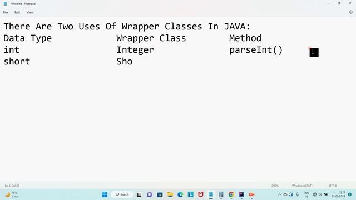Open network settings tray icon
The image size is (356, 200).
coord(315,194)
